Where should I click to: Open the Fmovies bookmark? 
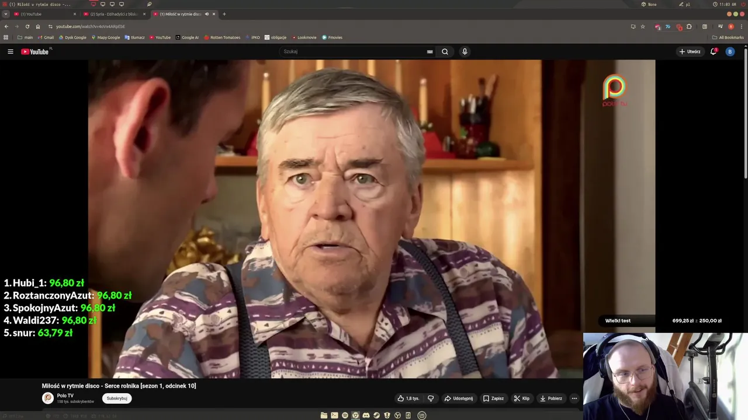(333, 37)
